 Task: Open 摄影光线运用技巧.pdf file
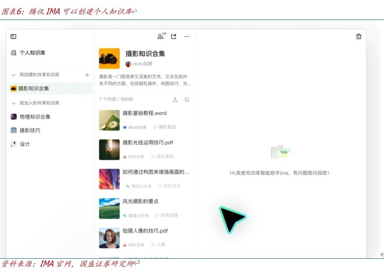148,143
